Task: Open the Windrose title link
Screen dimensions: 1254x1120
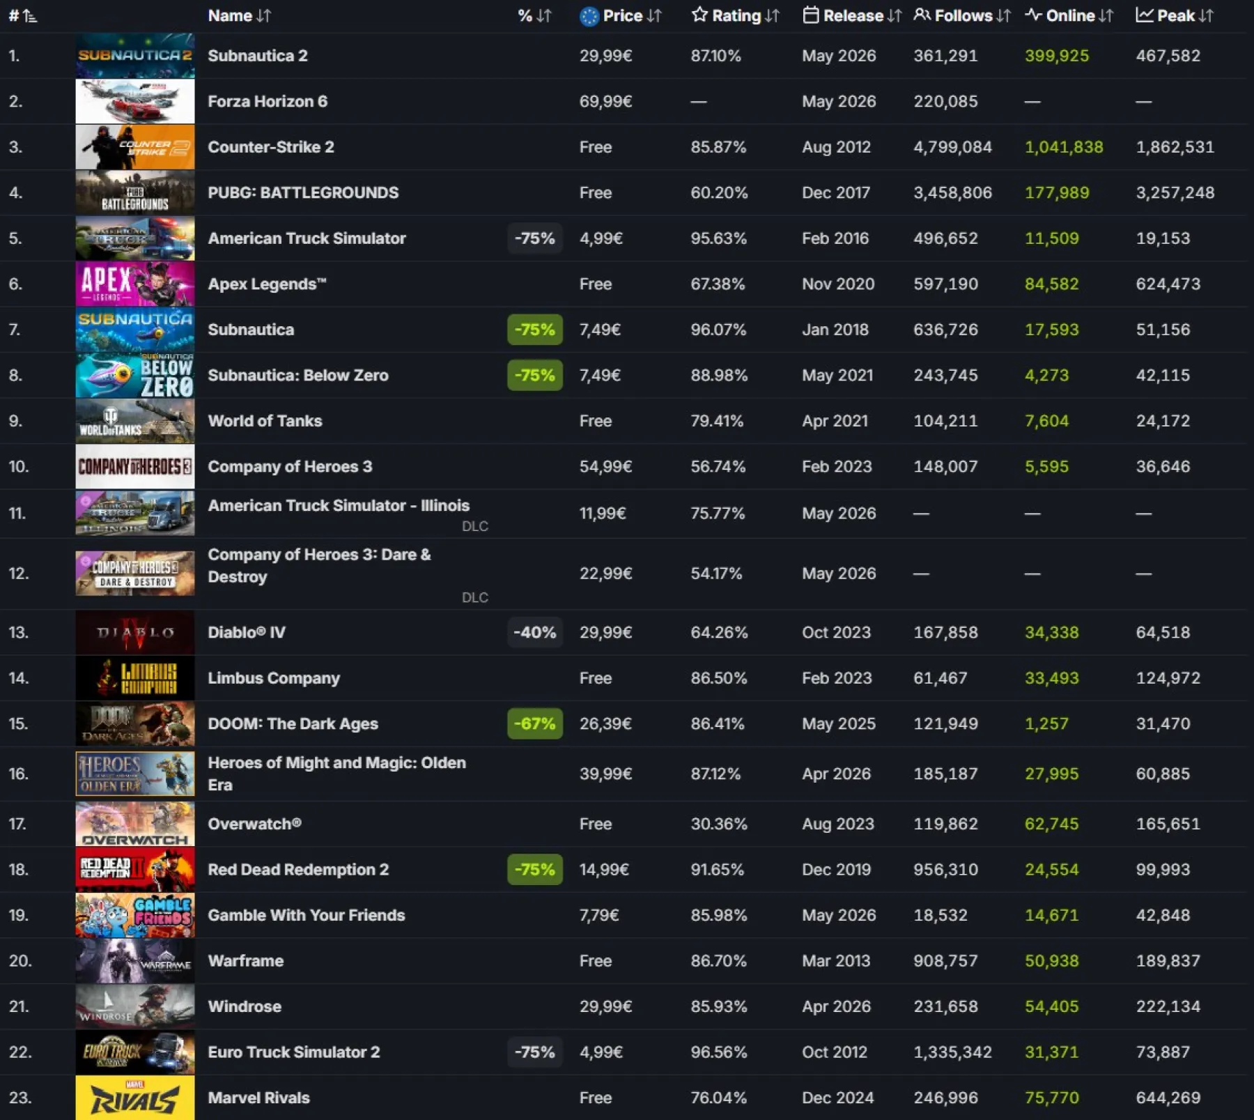Action: click(x=245, y=1006)
